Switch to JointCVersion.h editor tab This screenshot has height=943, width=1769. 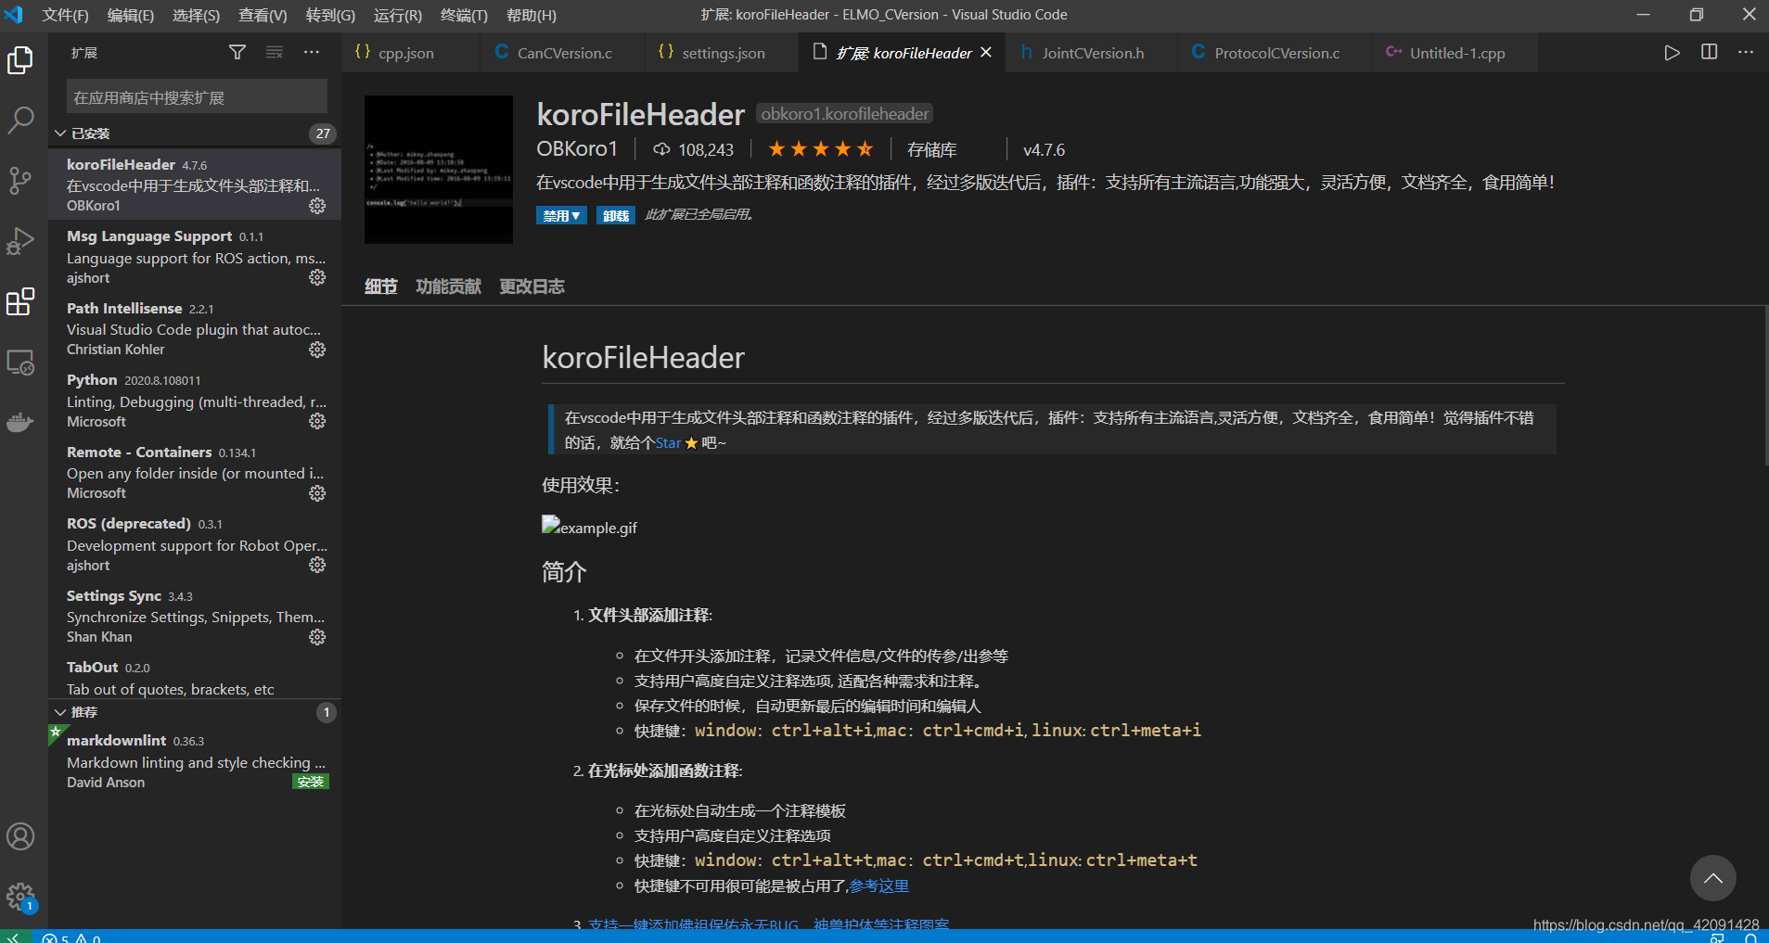click(1092, 53)
